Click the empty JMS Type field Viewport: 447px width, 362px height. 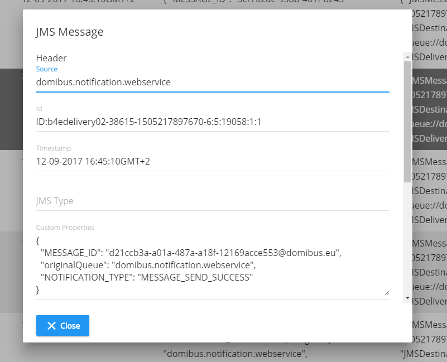tap(213, 201)
